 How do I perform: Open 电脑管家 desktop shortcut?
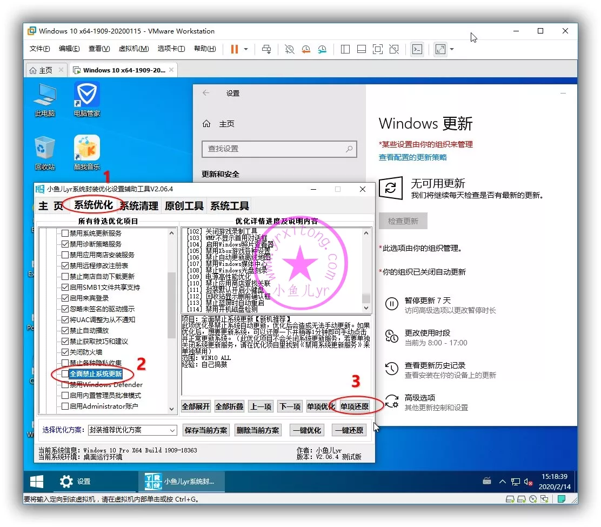pos(86,98)
